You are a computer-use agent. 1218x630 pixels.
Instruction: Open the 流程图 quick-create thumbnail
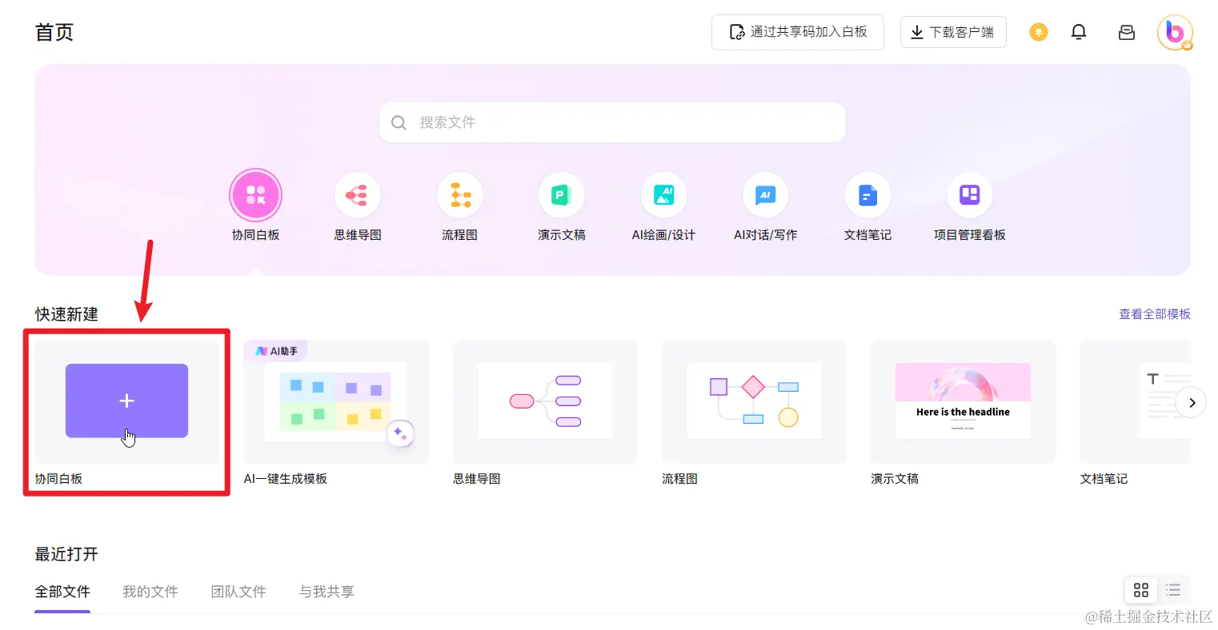point(754,401)
